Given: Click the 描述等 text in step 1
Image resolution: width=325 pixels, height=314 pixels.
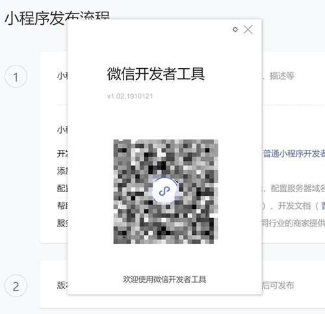Looking at the screenshot, I should click(282, 76).
